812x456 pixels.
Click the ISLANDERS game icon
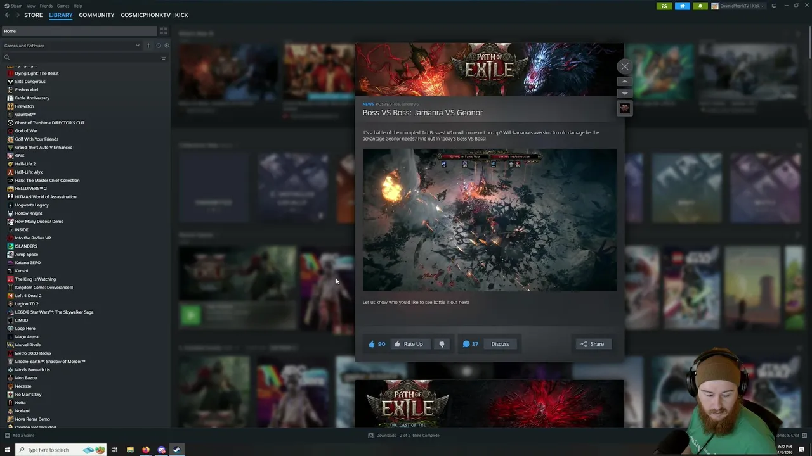pos(10,246)
